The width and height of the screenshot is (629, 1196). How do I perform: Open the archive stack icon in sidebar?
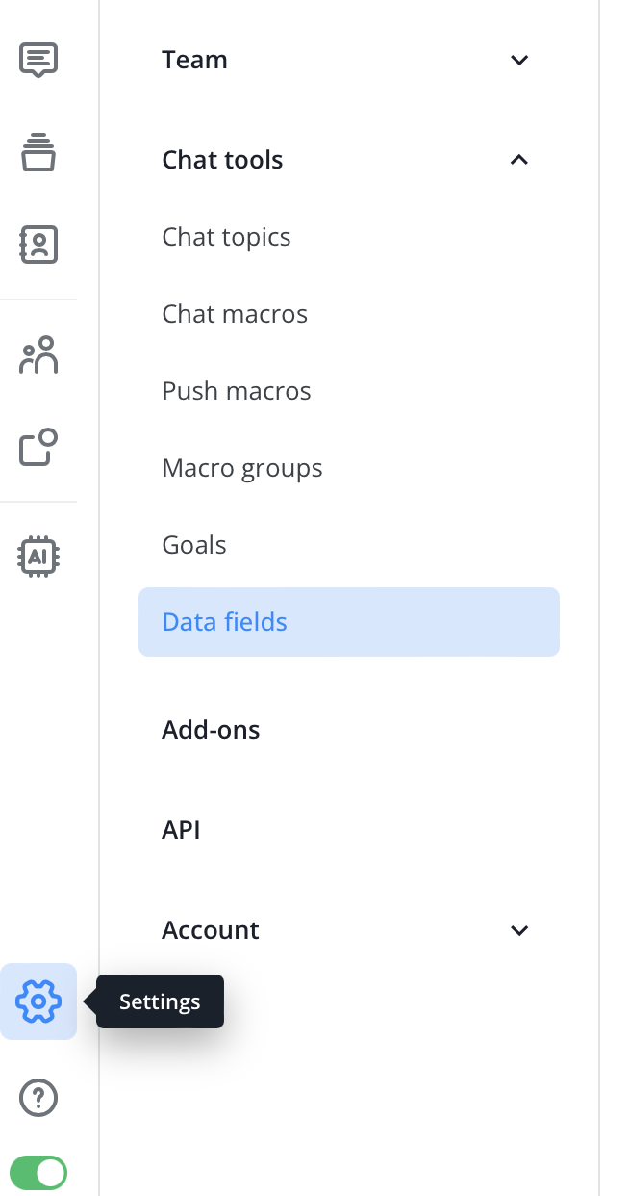(38, 152)
